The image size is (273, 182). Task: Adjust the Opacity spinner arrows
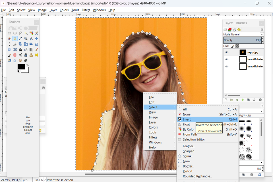pyautogui.click(x=262, y=40)
